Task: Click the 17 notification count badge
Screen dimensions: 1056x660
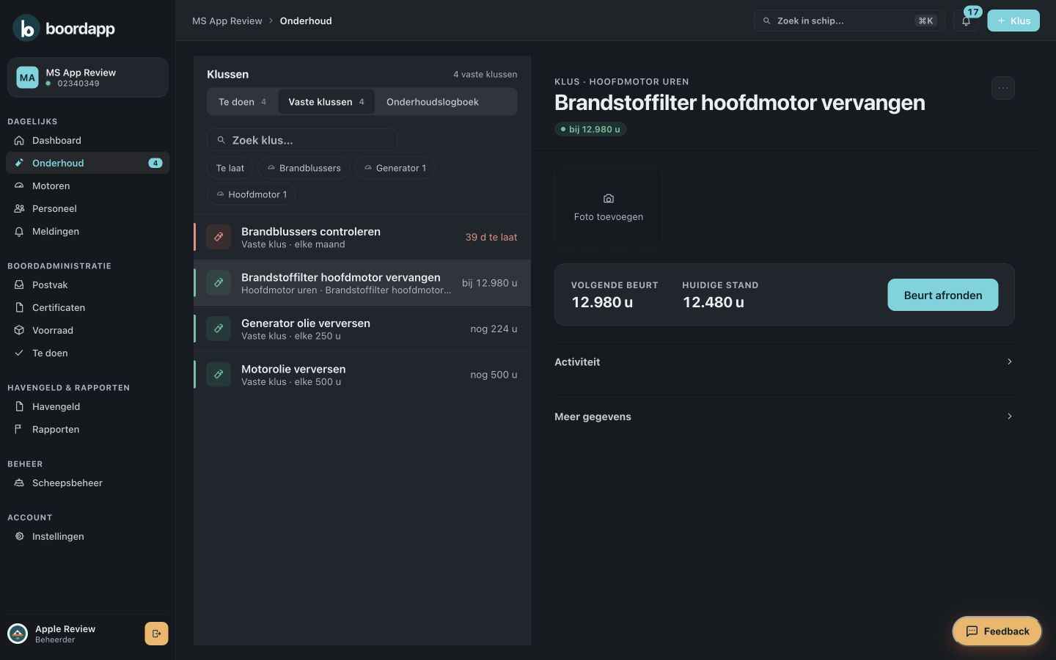Action: tap(973, 12)
